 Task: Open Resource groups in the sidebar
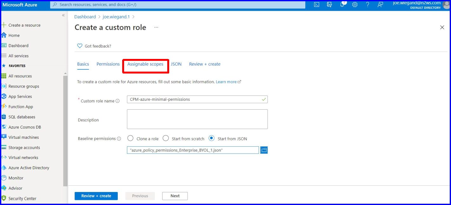[24, 86]
